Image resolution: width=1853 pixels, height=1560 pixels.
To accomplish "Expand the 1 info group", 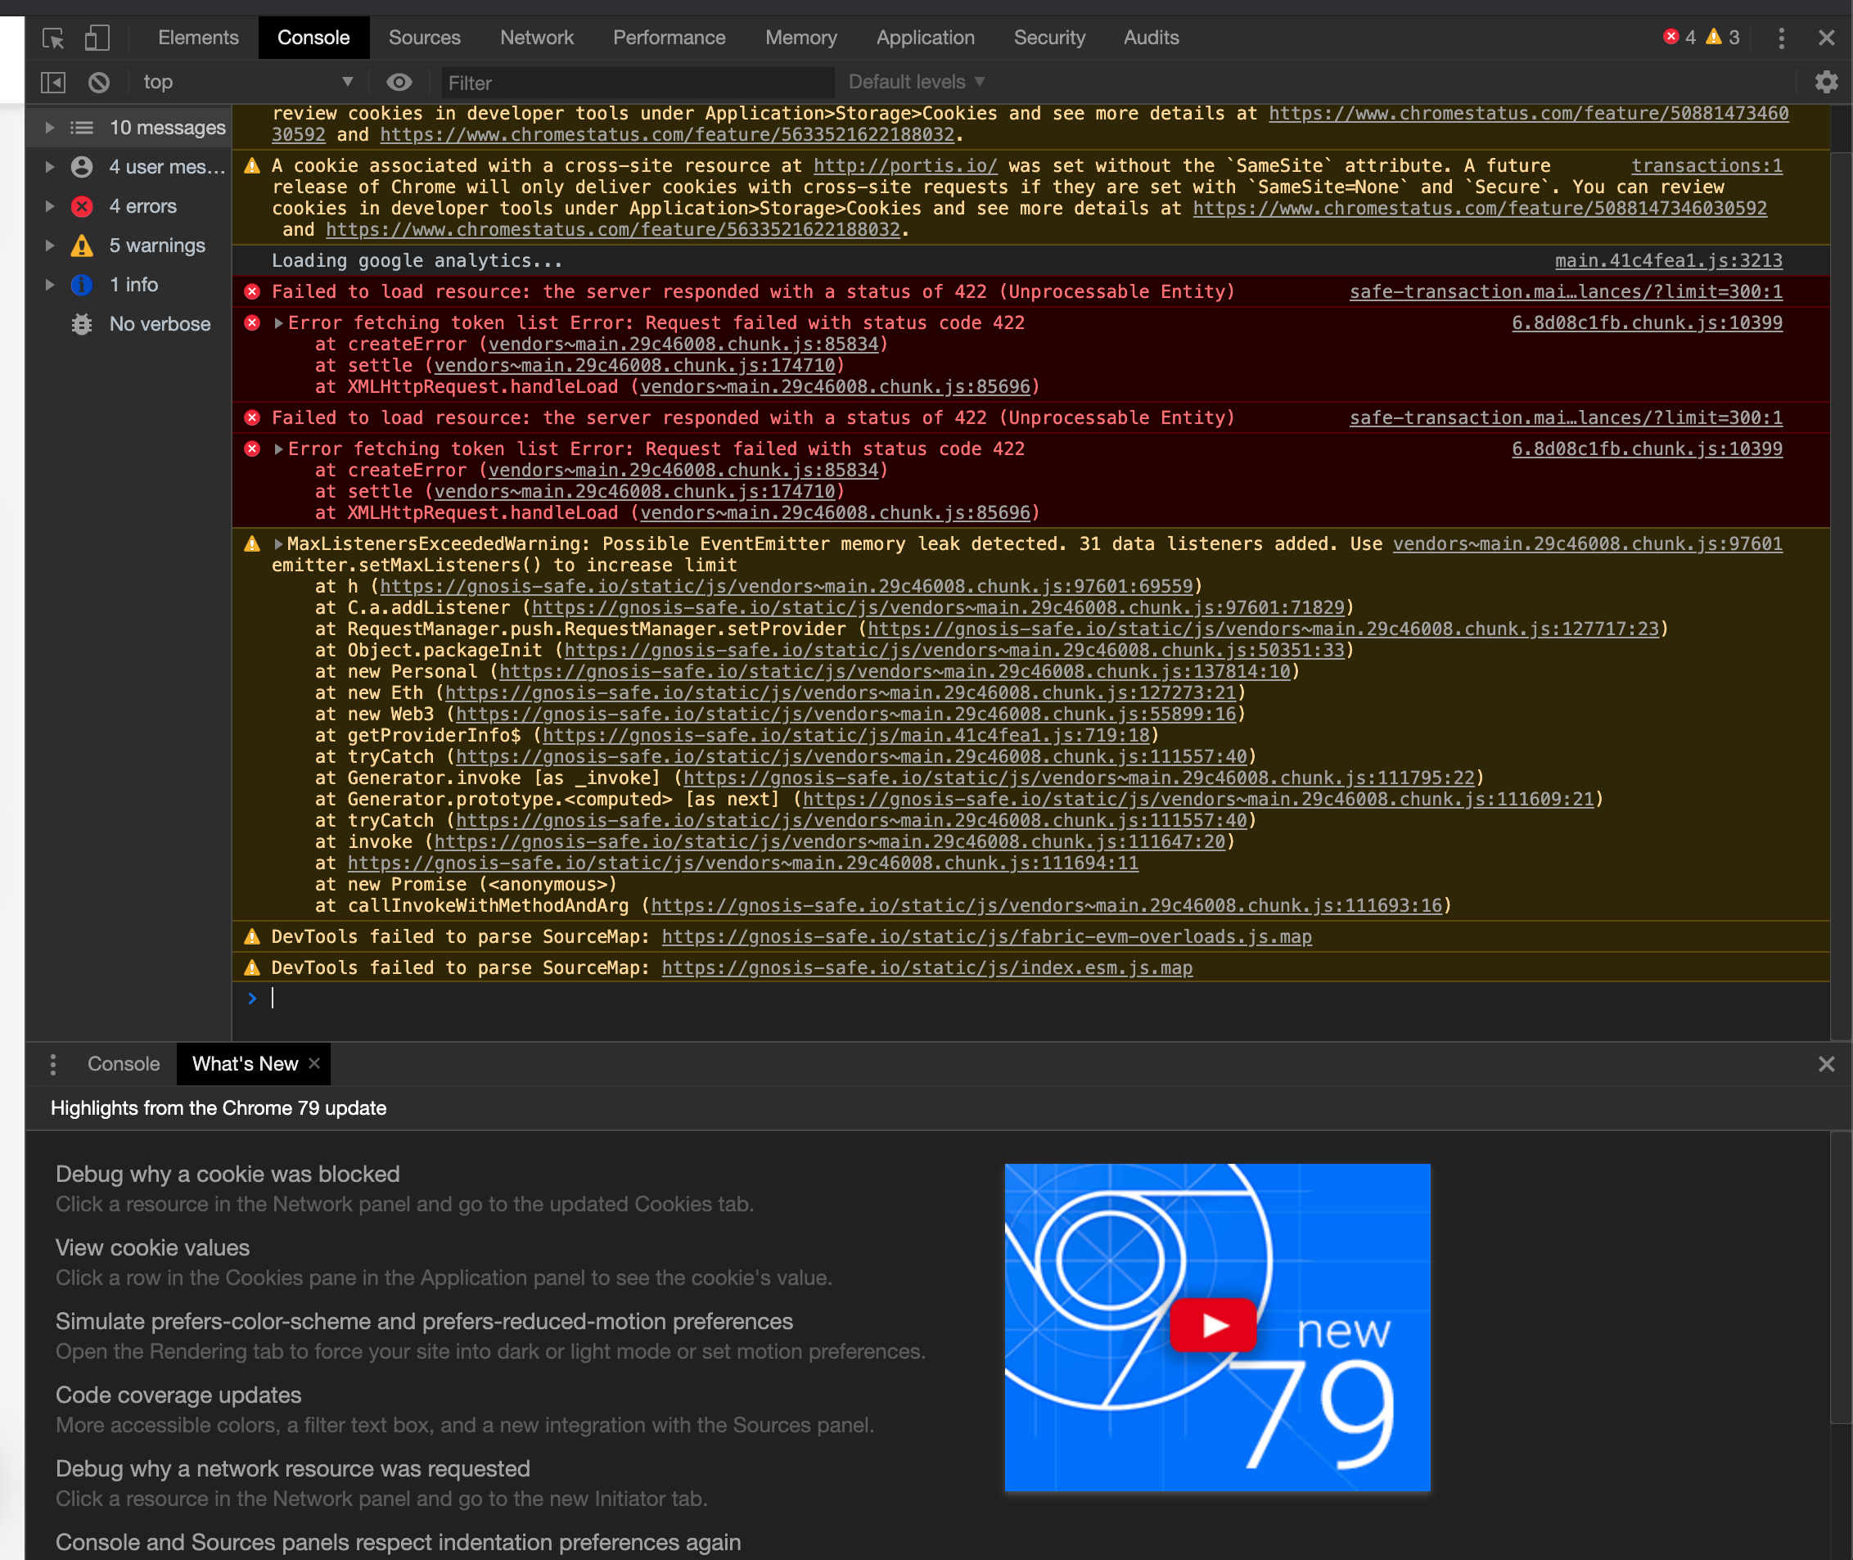I will tap(50, 285).
